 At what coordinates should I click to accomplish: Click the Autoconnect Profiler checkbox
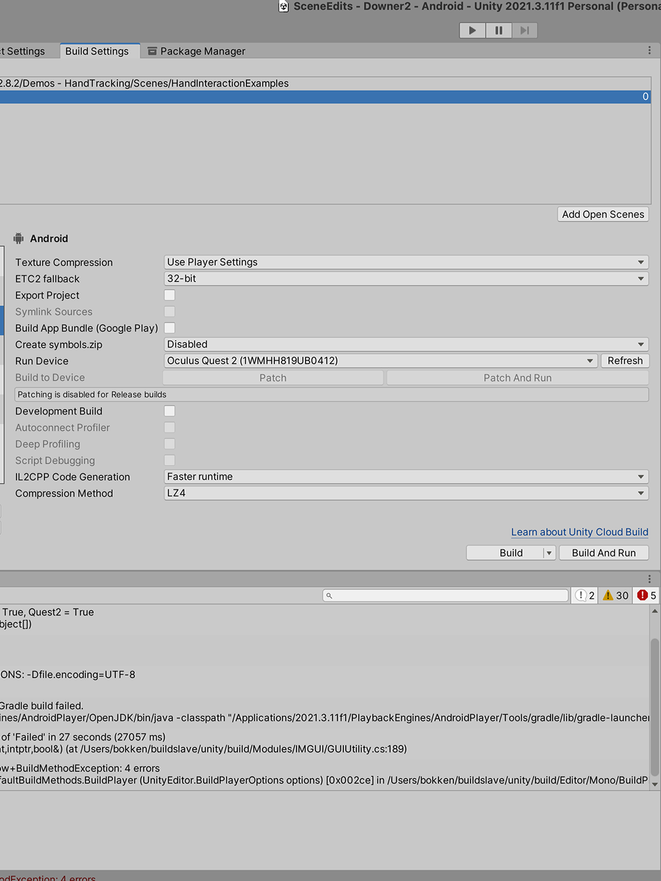170,428
